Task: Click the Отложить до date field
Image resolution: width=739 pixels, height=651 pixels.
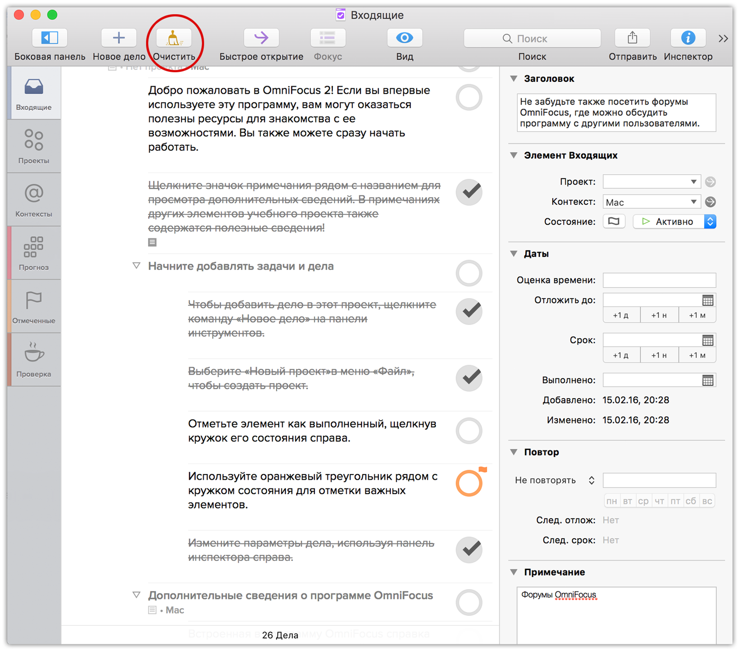Action: [x=652, y=300]
